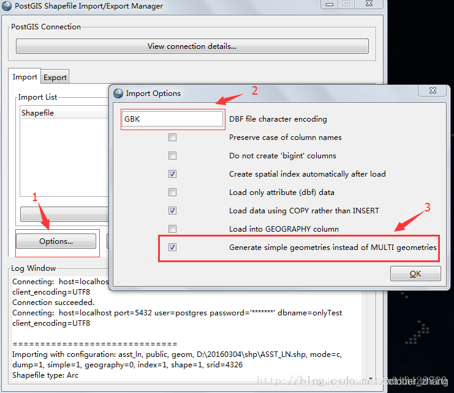
Task: Switch to the Export tab
Action: point(55,78)
